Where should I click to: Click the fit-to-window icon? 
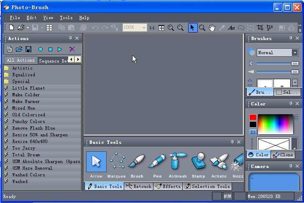point(161,28)
